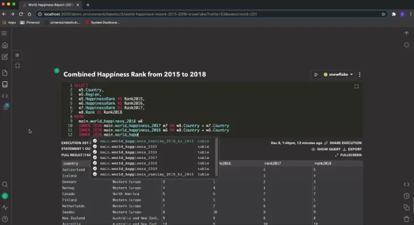Open the new query pencil icon
Viewport: 414px width, 225px height.
pyautogui.click(x=5, y=57)
